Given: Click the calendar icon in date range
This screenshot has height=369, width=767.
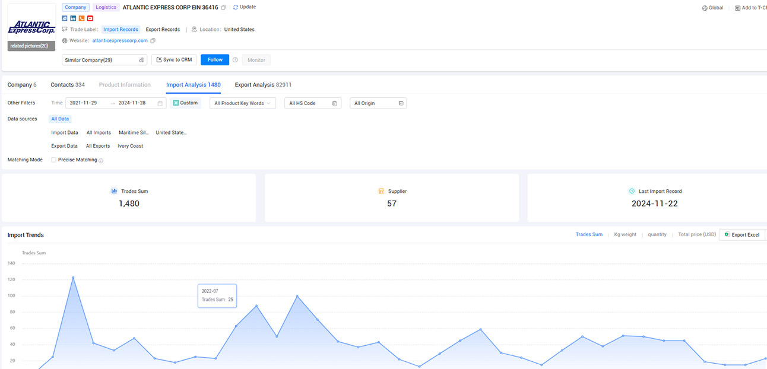Looking at the screenshot, I should click(x=160, y=103).
